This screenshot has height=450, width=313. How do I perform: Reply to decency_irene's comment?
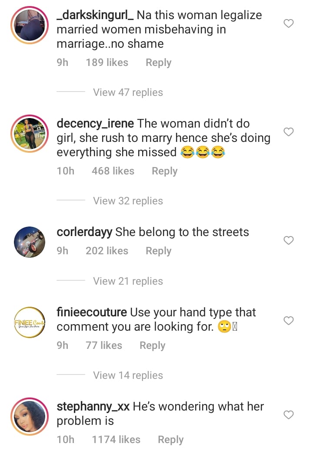(164, 171)
